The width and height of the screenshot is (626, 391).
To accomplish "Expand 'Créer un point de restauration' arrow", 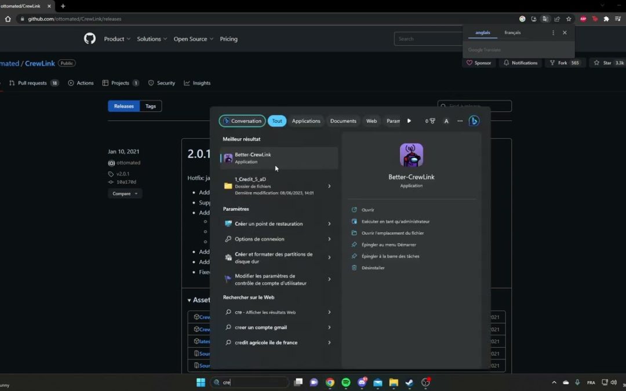I will (x=329, y=224).
